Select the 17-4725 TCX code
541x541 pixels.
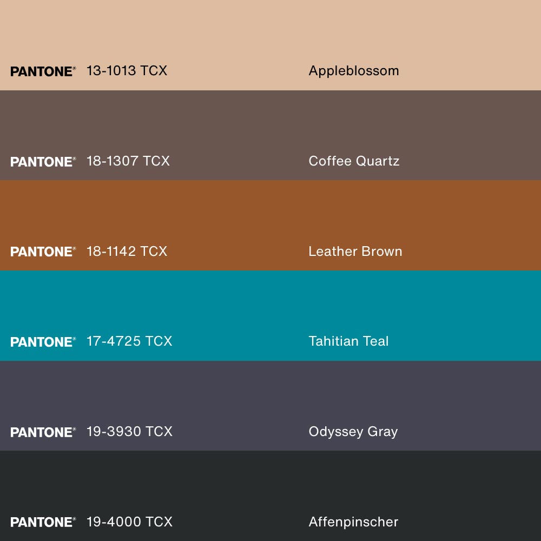pyautogui.click(x=129, y=341)
